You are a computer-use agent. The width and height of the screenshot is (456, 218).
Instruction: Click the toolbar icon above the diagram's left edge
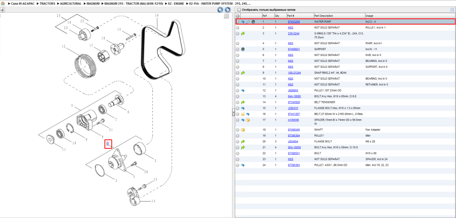(2, 10)
